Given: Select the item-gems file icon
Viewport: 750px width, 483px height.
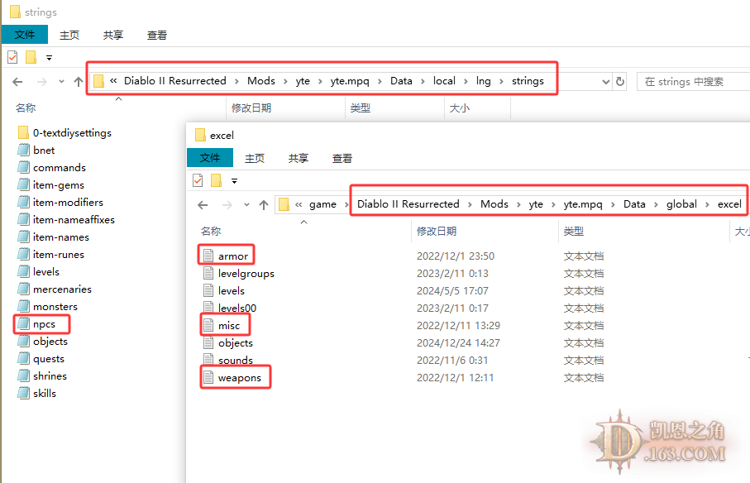Looking at the screenshot, I should pos(23,184).
